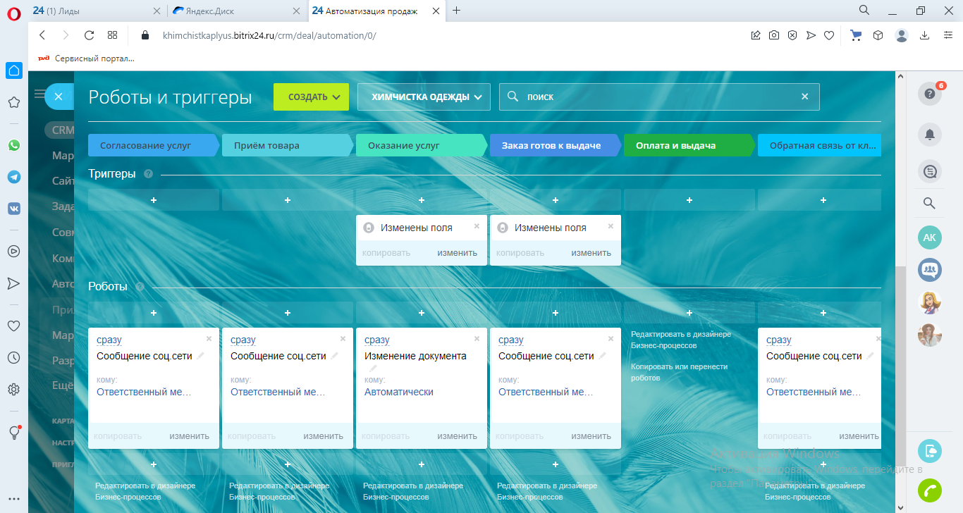This screenshot has height=513, width=963.
Task: Change the сразу delay on the Согласование услуг robot
Action: pos(109,340)
